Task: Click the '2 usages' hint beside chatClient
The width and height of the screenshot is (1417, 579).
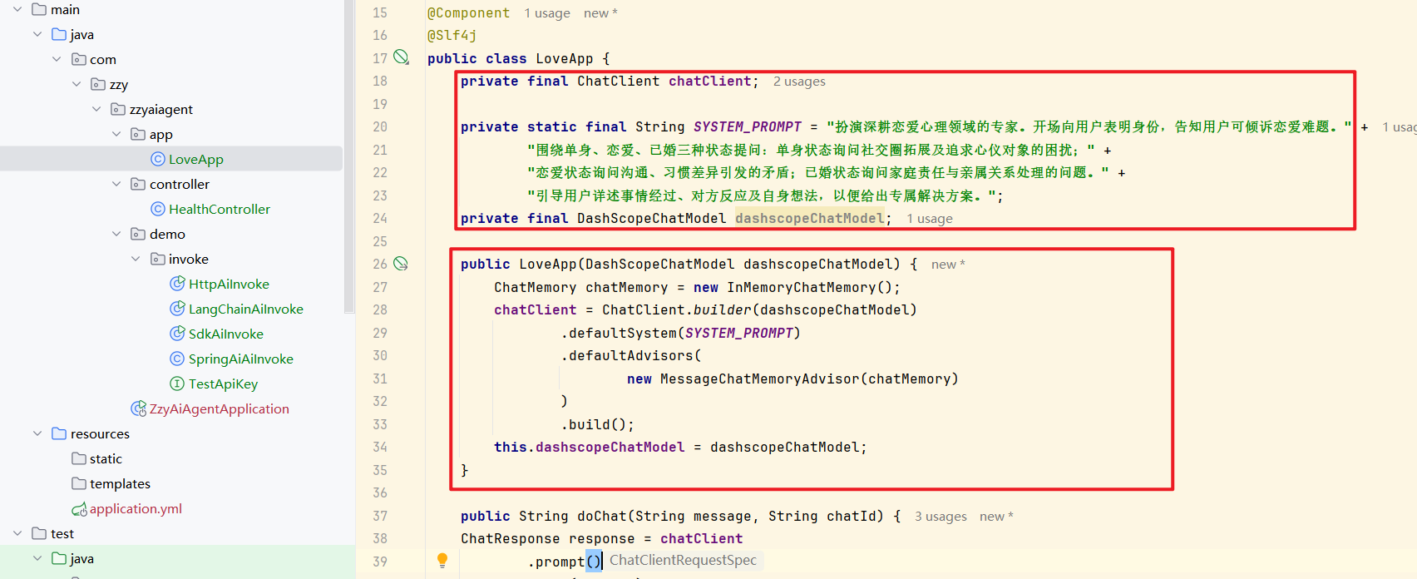Action: point(799,81)
